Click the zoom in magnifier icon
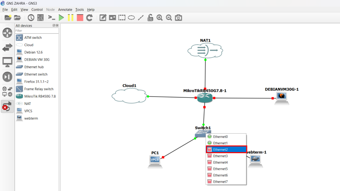Screen dimensions: 340x191 click(x=160, y=18)
